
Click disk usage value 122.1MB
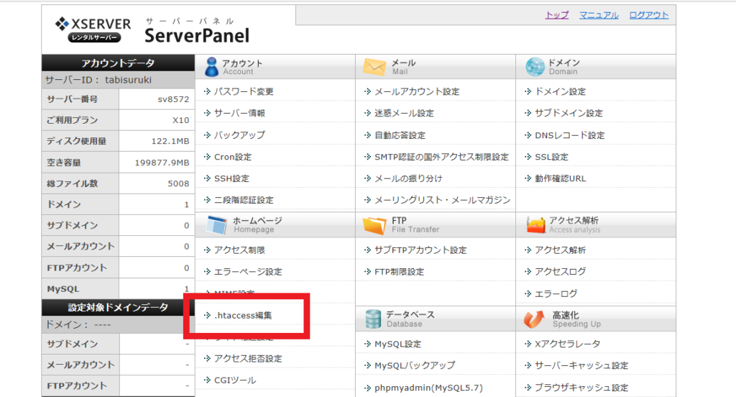click(170, 142)
